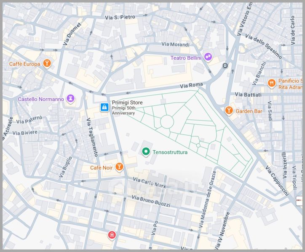Select the Teatro Bellini theater mask icon
This screenshot has height=252, width=305.
[208, 57]
